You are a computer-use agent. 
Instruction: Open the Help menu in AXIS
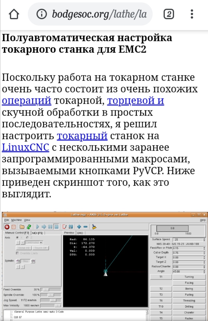pyautogui.click(x=203, y=220)
